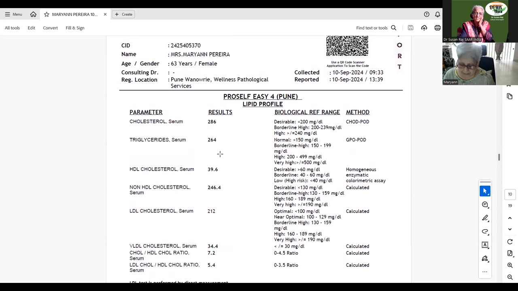Screen dimensions: 518x291
Task: Choose the sign fountain pen tool
Action: [485, 258]
